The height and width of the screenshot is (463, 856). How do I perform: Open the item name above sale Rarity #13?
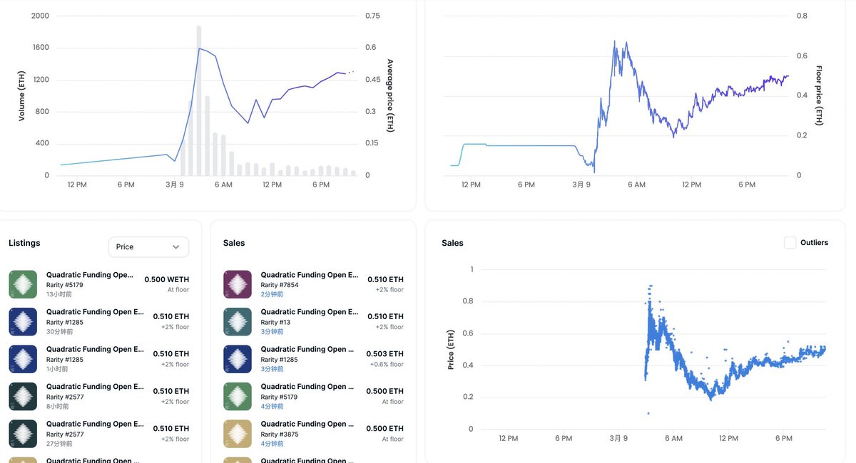310,312
